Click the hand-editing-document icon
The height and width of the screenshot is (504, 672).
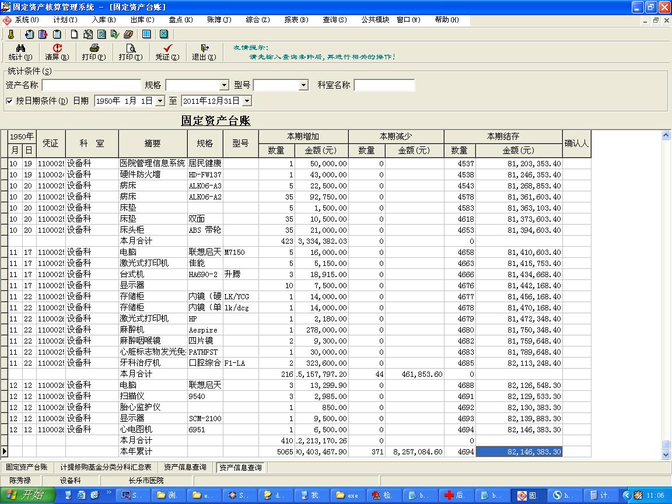click(88, 34)
